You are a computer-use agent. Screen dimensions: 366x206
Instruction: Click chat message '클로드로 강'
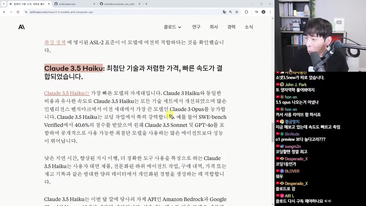(285, 189)
